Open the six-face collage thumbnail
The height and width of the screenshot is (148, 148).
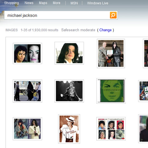pos(111,129)
